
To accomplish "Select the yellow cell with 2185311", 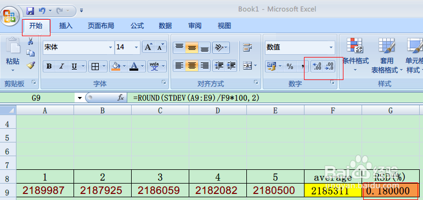I will 333,191.
